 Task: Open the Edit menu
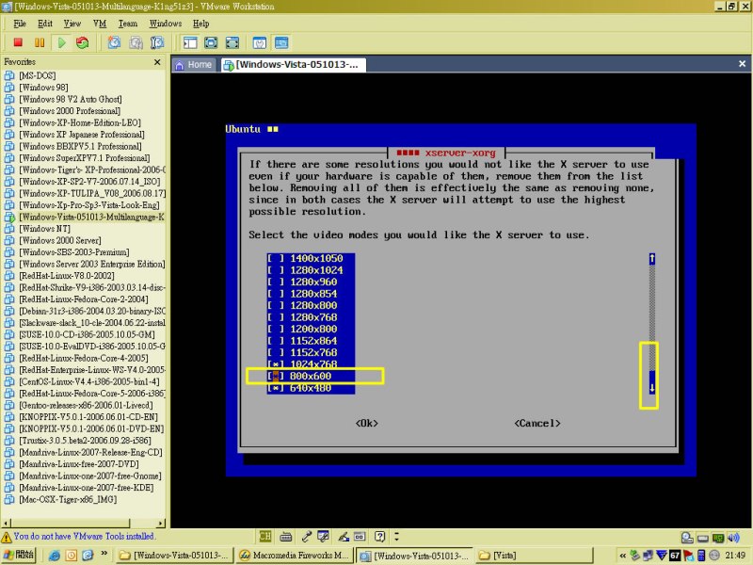(45, 24)
